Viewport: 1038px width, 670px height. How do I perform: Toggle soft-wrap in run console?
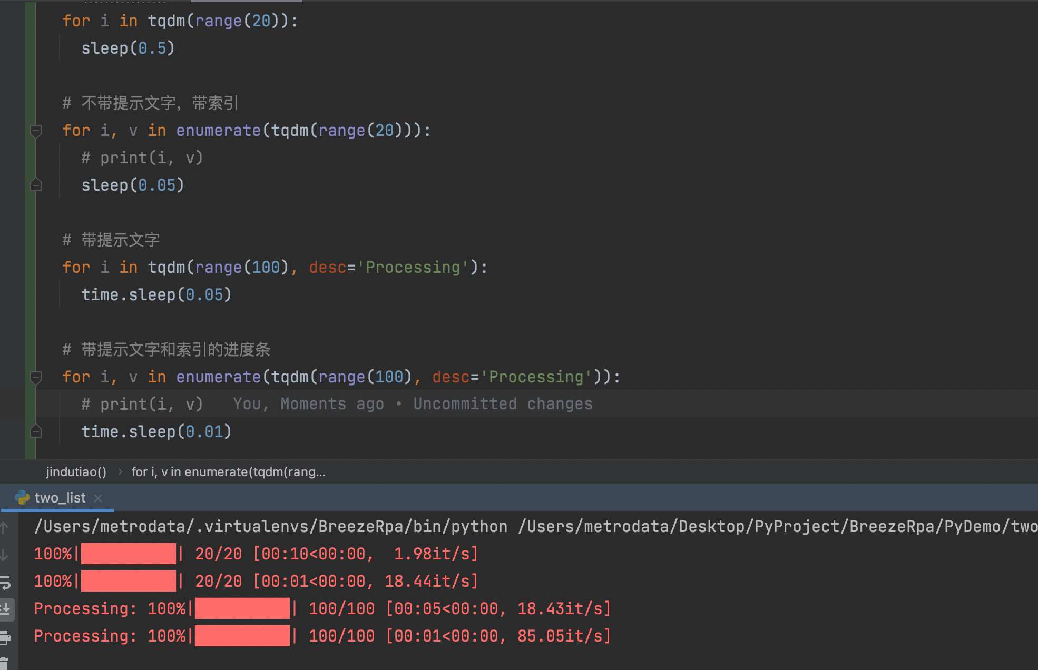tap(5, 583)
